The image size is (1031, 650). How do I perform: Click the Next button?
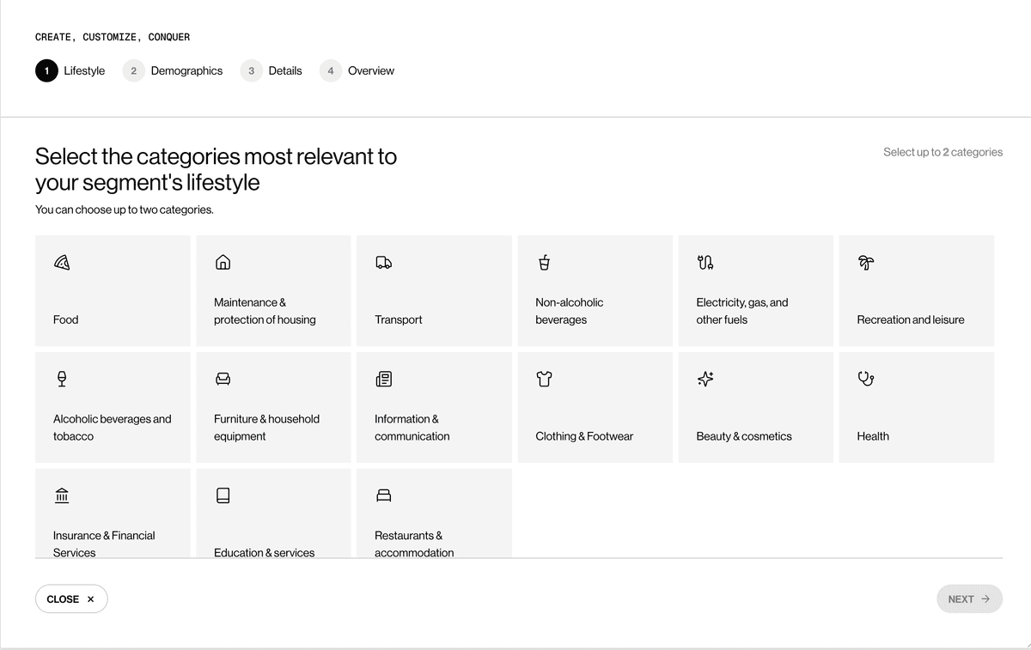click(969, 599)
